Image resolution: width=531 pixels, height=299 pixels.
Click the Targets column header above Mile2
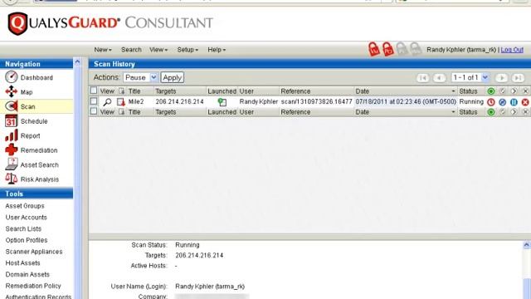[166, 91]
